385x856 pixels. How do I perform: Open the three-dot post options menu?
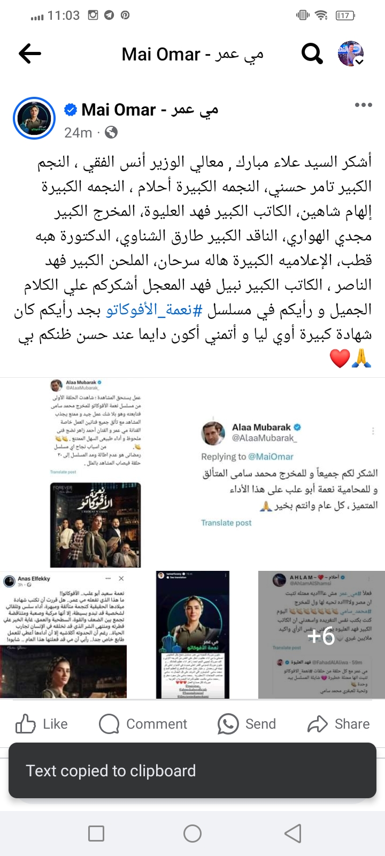[x=363, y=105]
